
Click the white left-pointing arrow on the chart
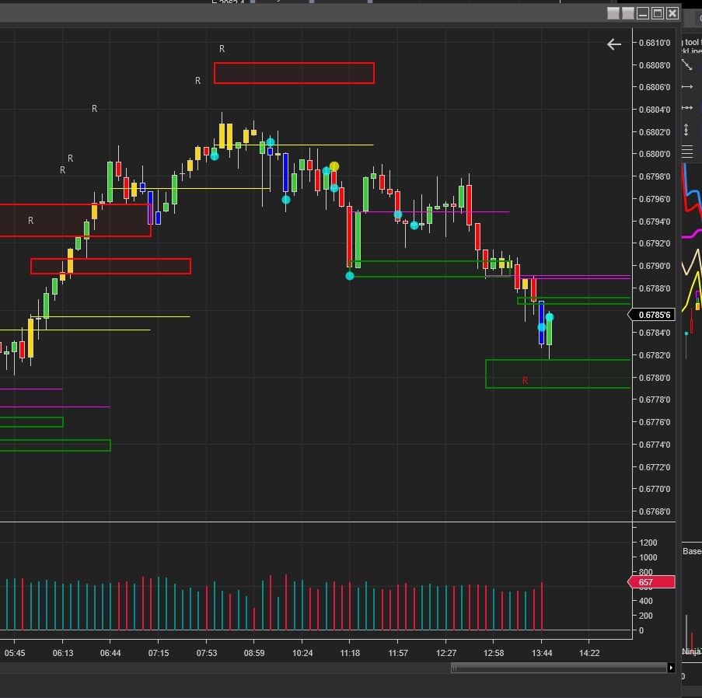click(x=614, y=44)
